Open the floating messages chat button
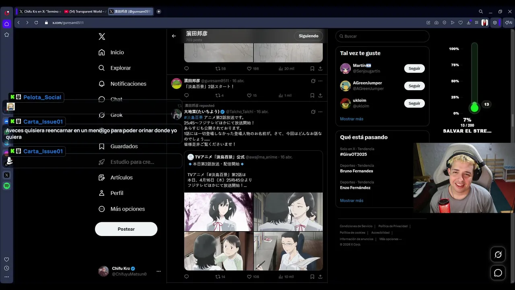 click(498, 273)
